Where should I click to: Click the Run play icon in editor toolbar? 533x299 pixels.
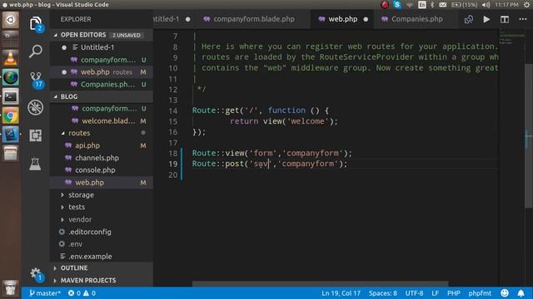[x=486, y=19]
